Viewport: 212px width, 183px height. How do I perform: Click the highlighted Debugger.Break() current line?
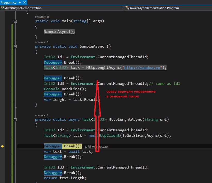[x=63, y=146]
